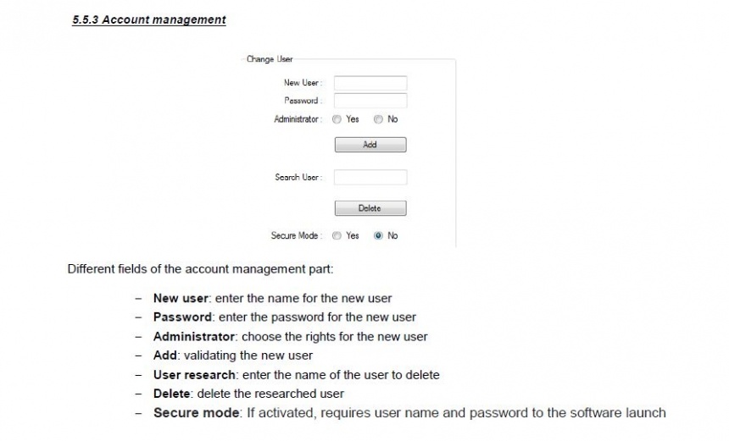Click the 'Password :' form label

[x=303, y=101]
